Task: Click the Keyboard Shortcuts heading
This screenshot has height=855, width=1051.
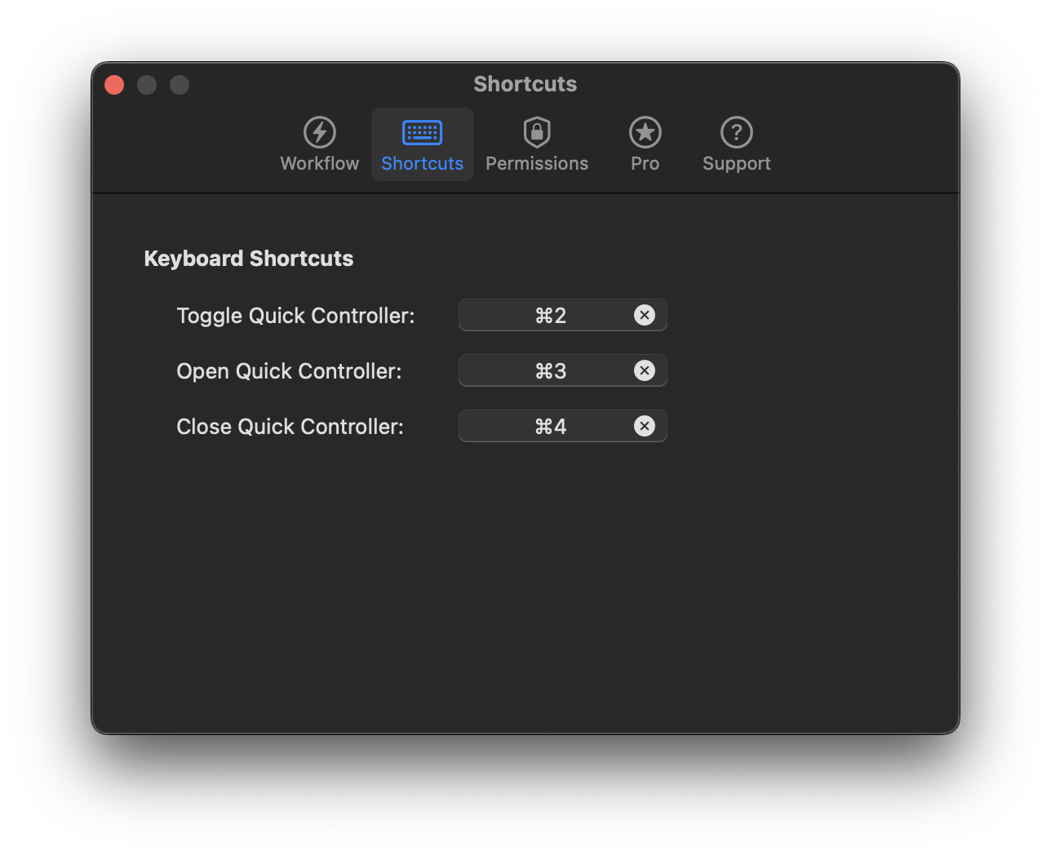Action: [248, 259]
